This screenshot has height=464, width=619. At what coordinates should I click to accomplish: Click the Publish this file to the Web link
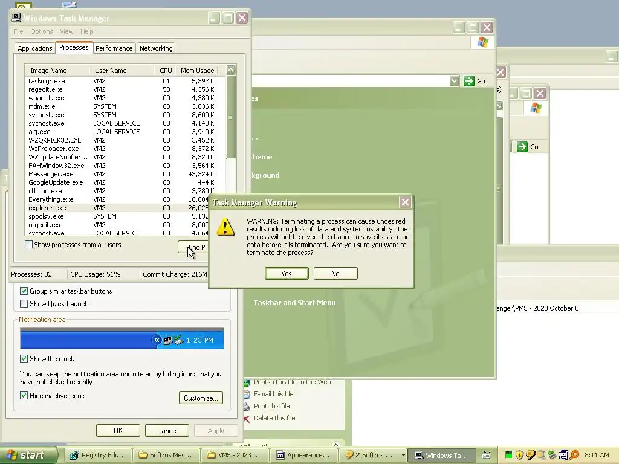click(x=292, y=382)
